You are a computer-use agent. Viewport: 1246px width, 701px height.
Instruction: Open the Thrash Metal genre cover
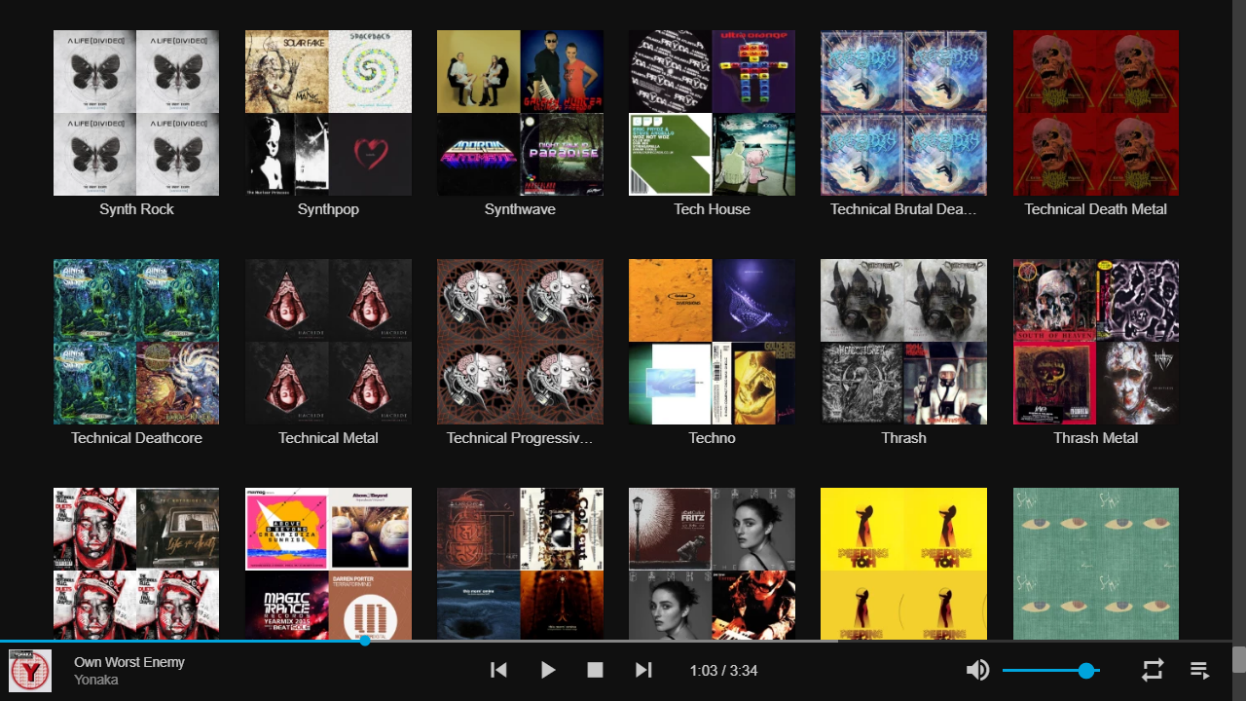1096,342
